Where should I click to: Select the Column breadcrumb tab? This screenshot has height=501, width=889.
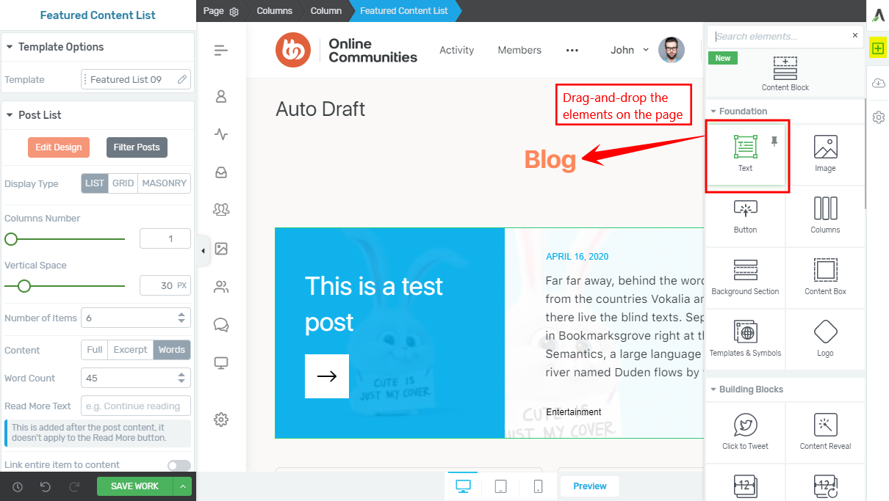(x=325, y=11)
